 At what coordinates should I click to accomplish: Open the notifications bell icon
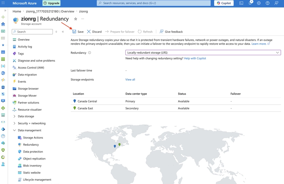250,3
